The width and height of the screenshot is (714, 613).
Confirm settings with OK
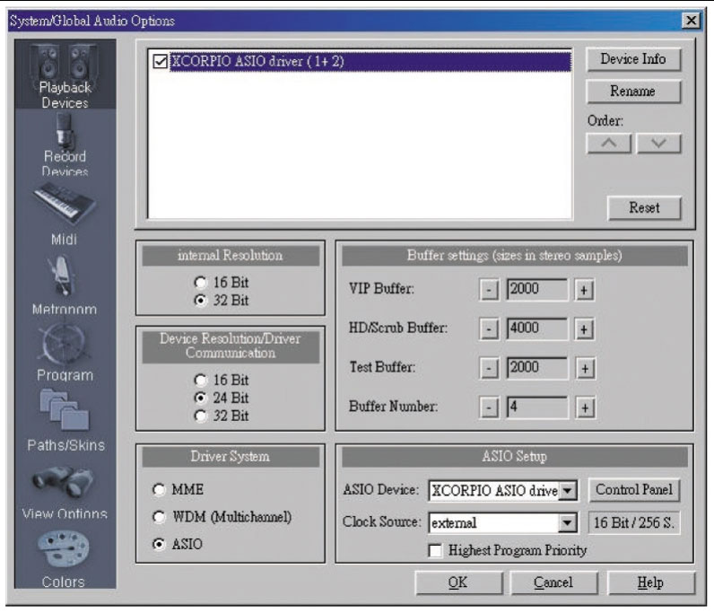pos(458,582)
